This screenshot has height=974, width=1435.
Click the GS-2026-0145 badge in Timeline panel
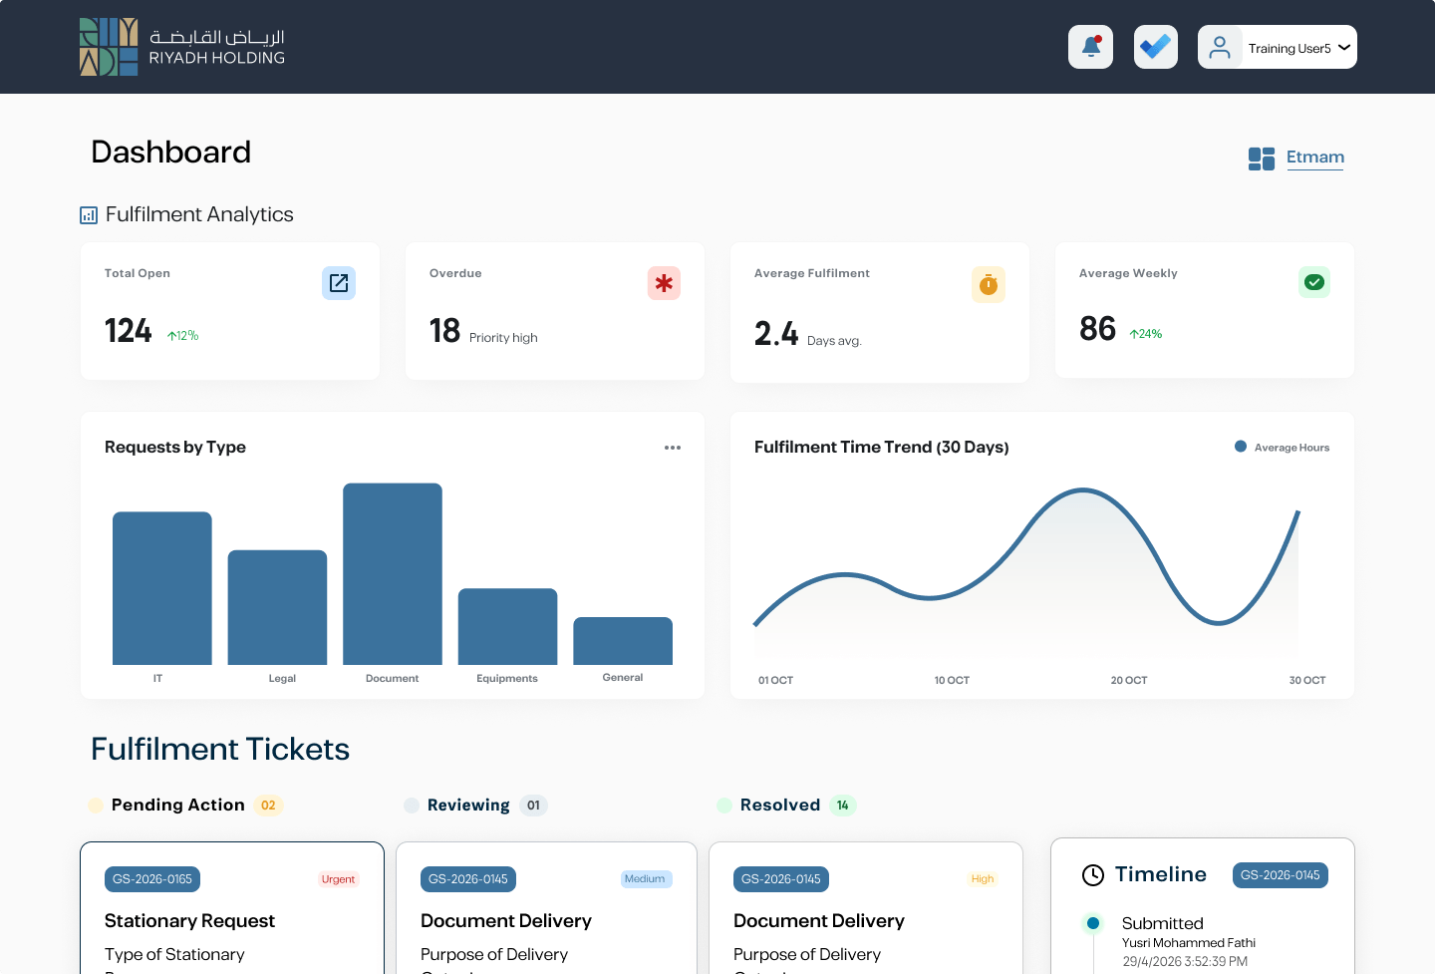pos(1281,875)
